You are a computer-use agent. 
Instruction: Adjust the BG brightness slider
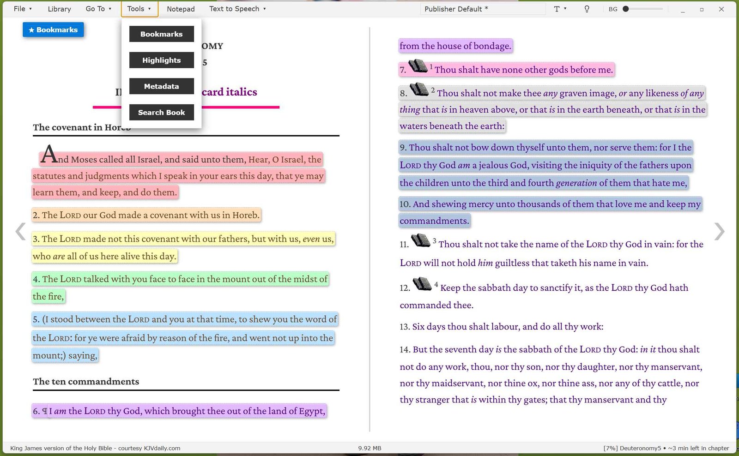click(x=643, y=9)
